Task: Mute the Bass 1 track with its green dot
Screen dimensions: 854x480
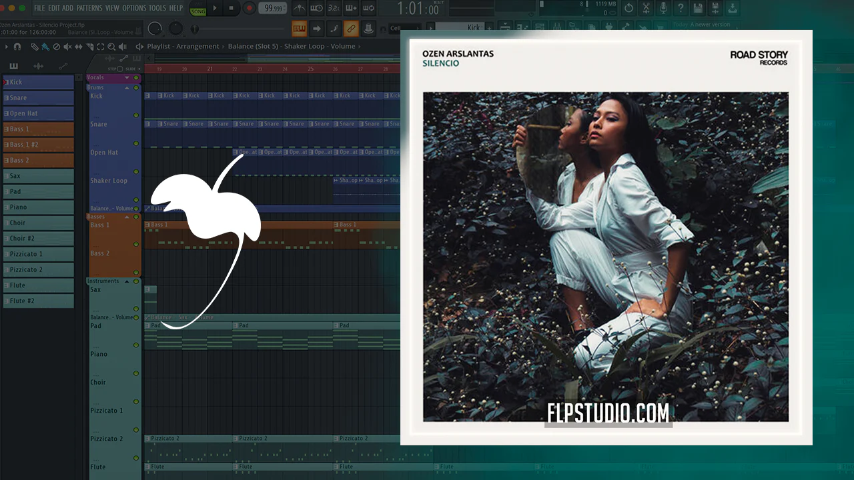Action: 136,244
